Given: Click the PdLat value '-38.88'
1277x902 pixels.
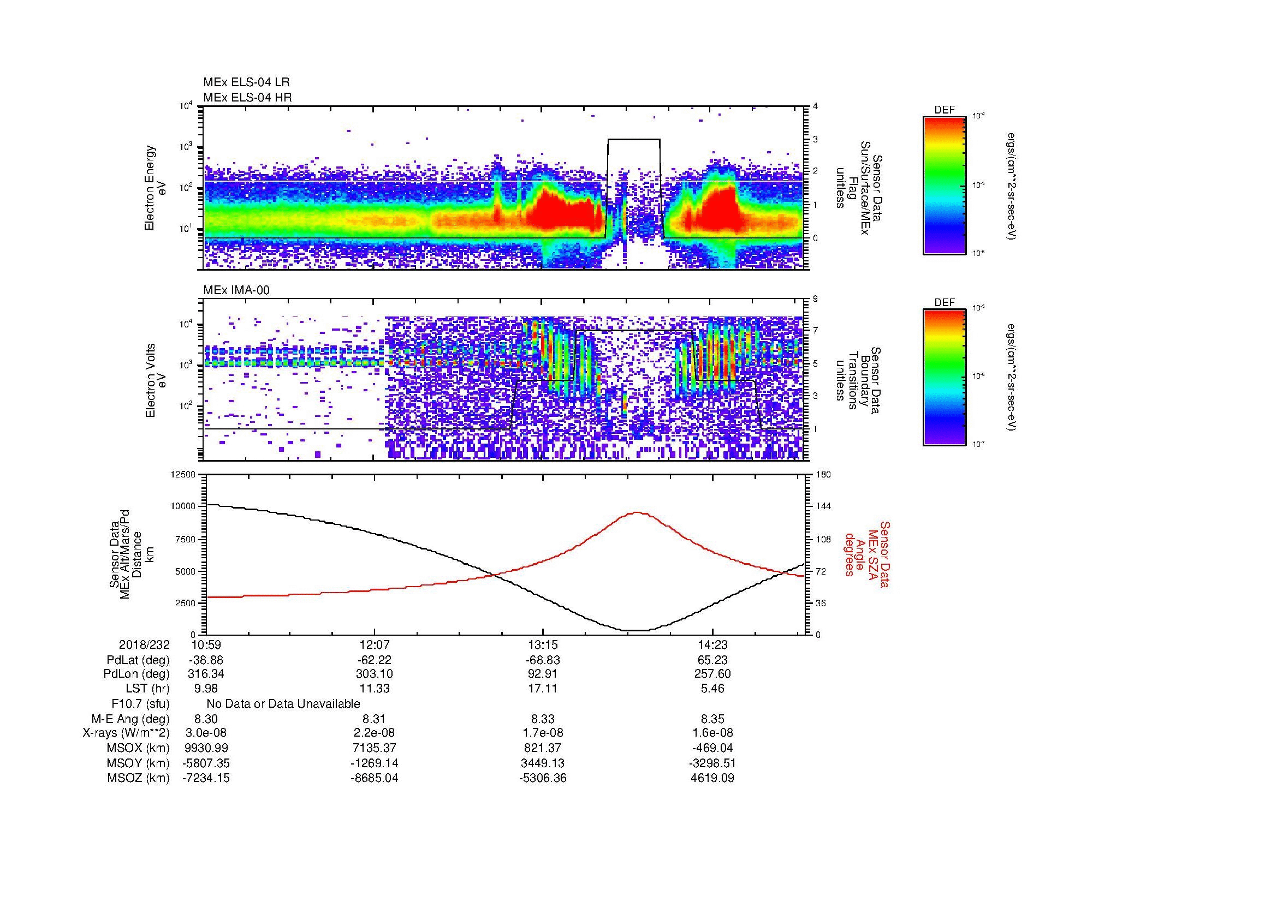Looking at the screenshot, I should point(206,660).
